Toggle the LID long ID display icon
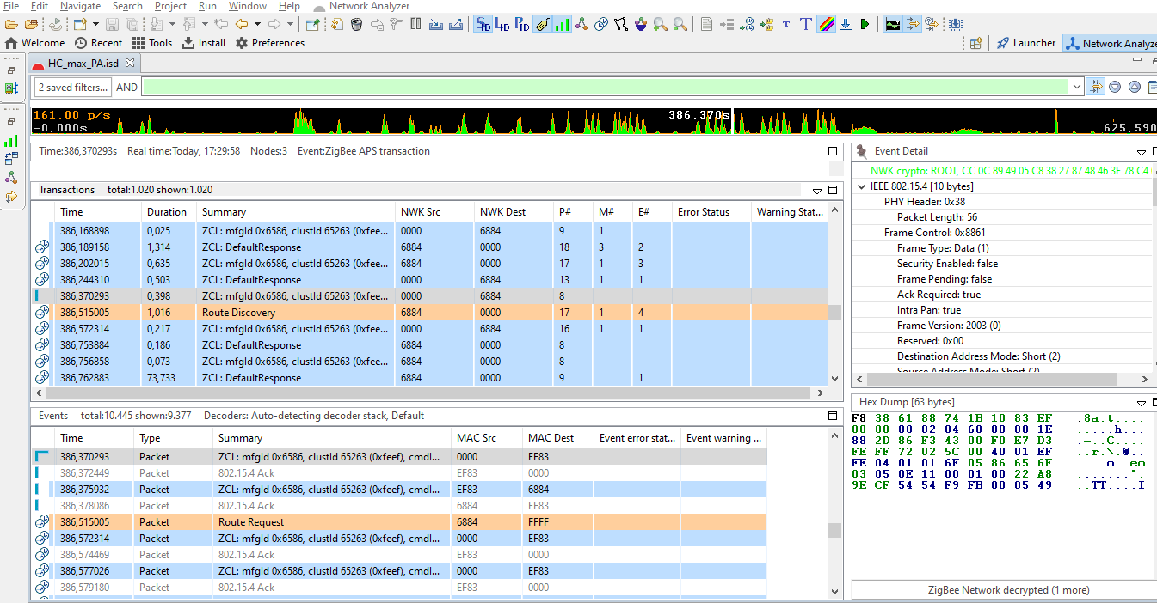The image size is (1157, 603). tap(502, 24)
